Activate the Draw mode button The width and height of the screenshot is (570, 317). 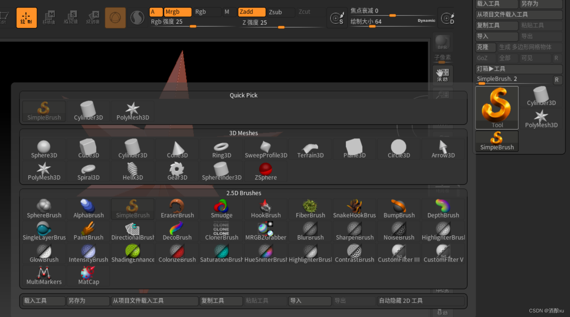click(x=26, y=18)
